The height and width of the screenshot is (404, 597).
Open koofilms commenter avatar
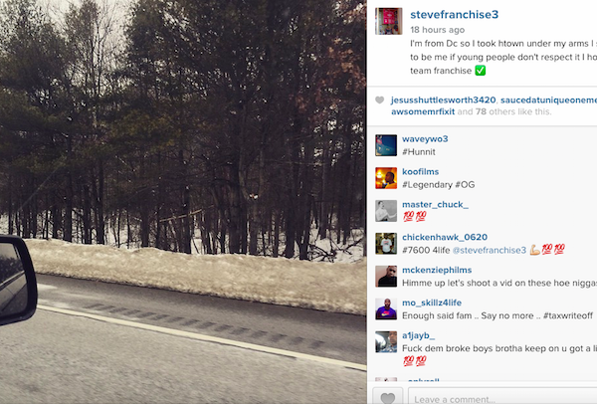coord(386,178)
